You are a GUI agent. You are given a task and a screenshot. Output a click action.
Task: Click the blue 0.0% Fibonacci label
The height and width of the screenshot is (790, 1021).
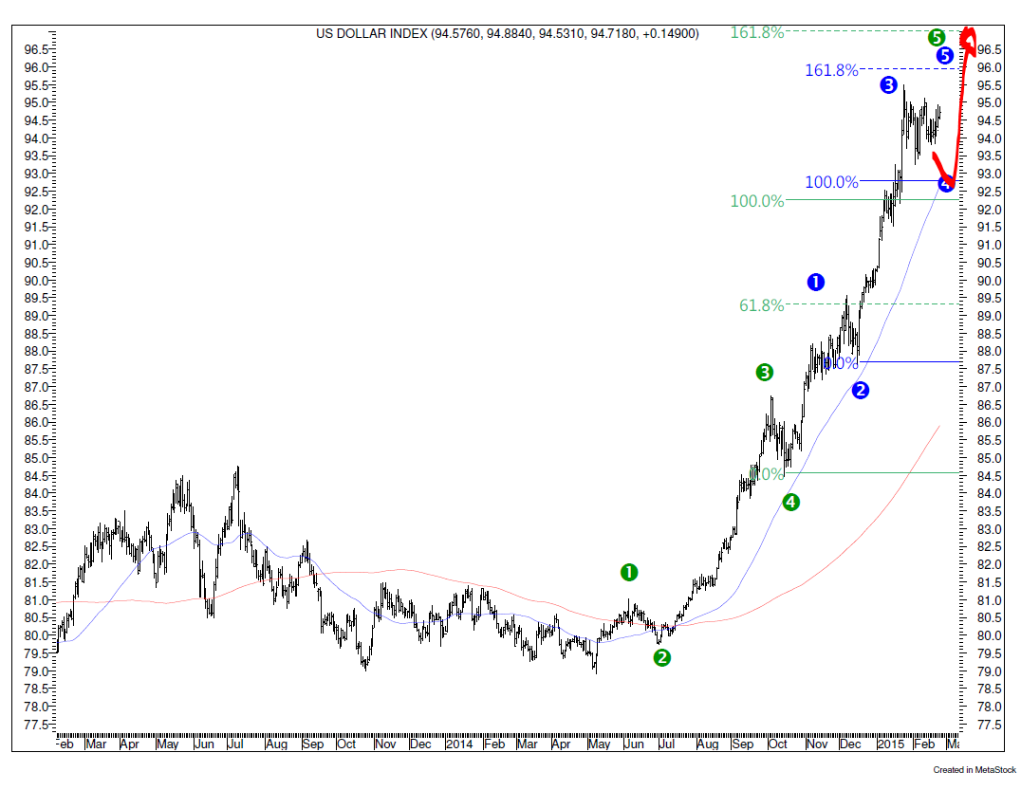pyautogui.click(x=842, y=363)
